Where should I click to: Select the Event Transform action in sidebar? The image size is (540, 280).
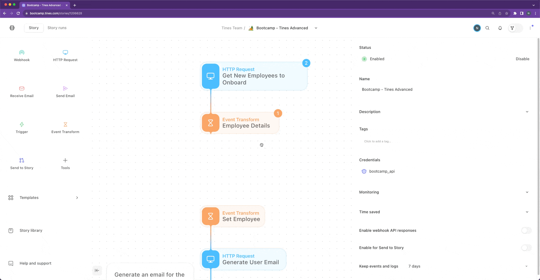pyautogui.click(x=65, y=127)
